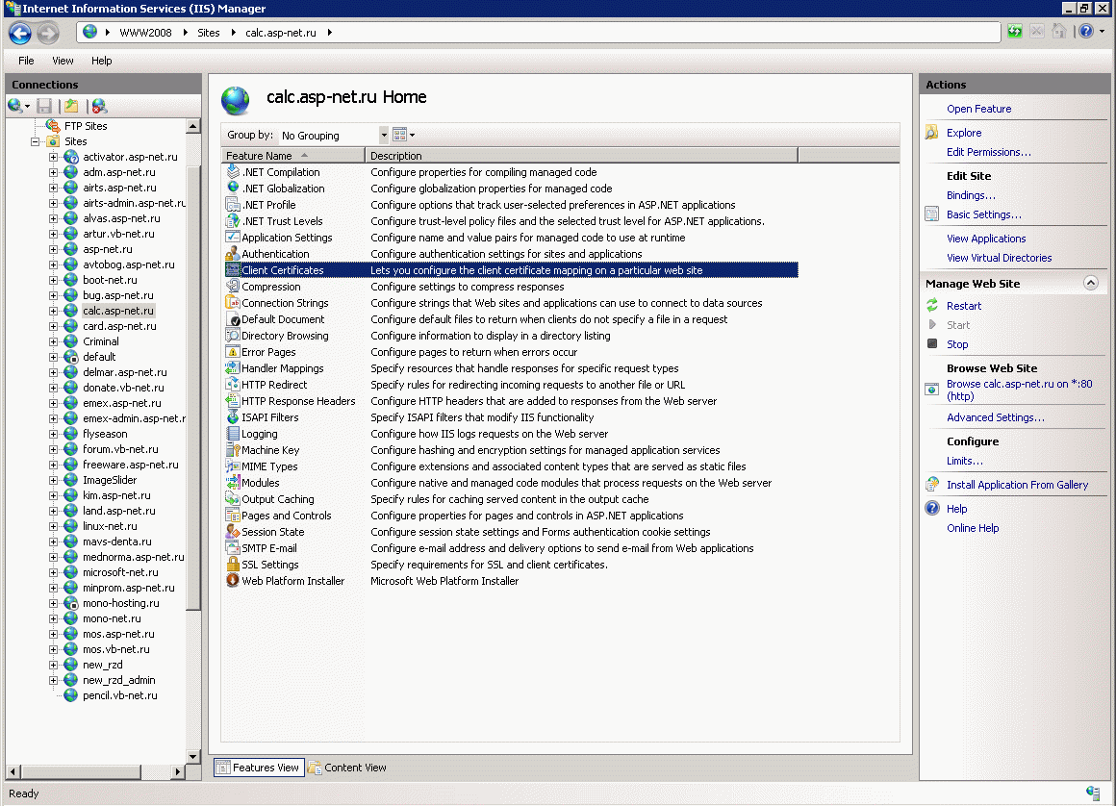Image resolution: width=1116 pixels, height=806 pixels.
Task: Browse calc.asp-net.ru on port 80 link
Action: click(1019, 390)
